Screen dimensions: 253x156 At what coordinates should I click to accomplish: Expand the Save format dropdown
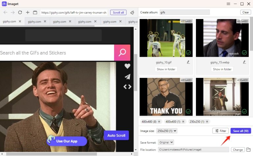click(x=166, y=143)
